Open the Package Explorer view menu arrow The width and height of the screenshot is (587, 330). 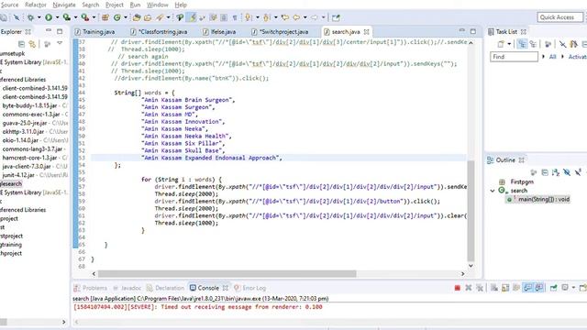click(x=60, y=43)
